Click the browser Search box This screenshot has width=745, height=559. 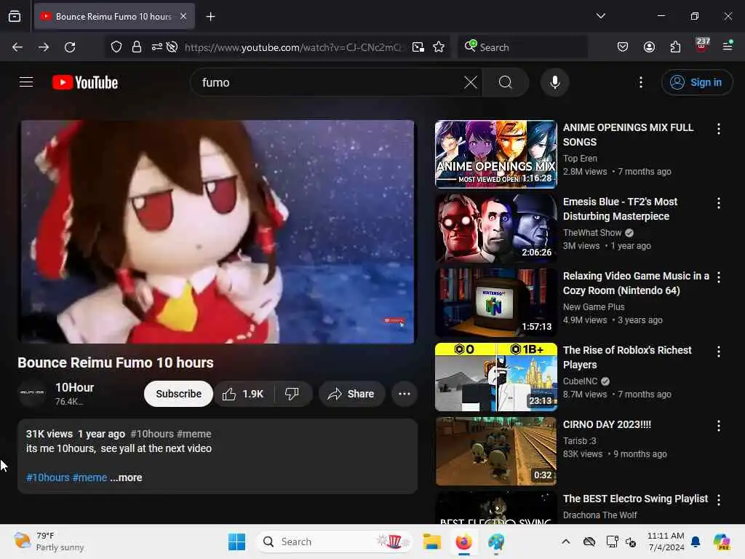pos(522,47)
